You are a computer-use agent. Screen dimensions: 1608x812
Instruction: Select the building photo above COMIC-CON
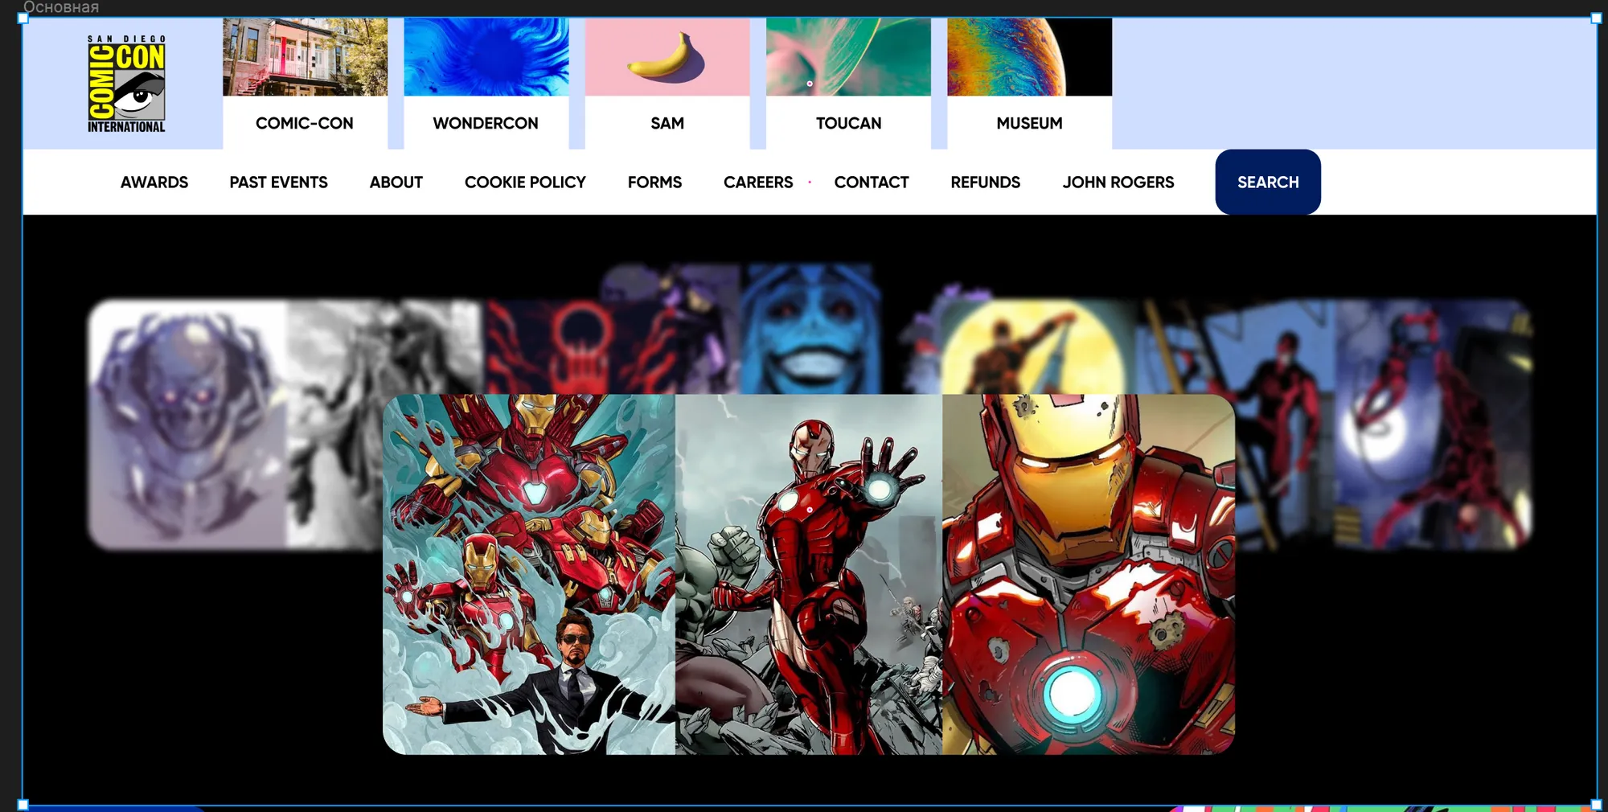click(x=305, y=57)
